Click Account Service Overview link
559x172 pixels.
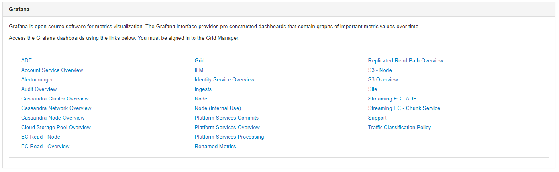tap(52, 70)
